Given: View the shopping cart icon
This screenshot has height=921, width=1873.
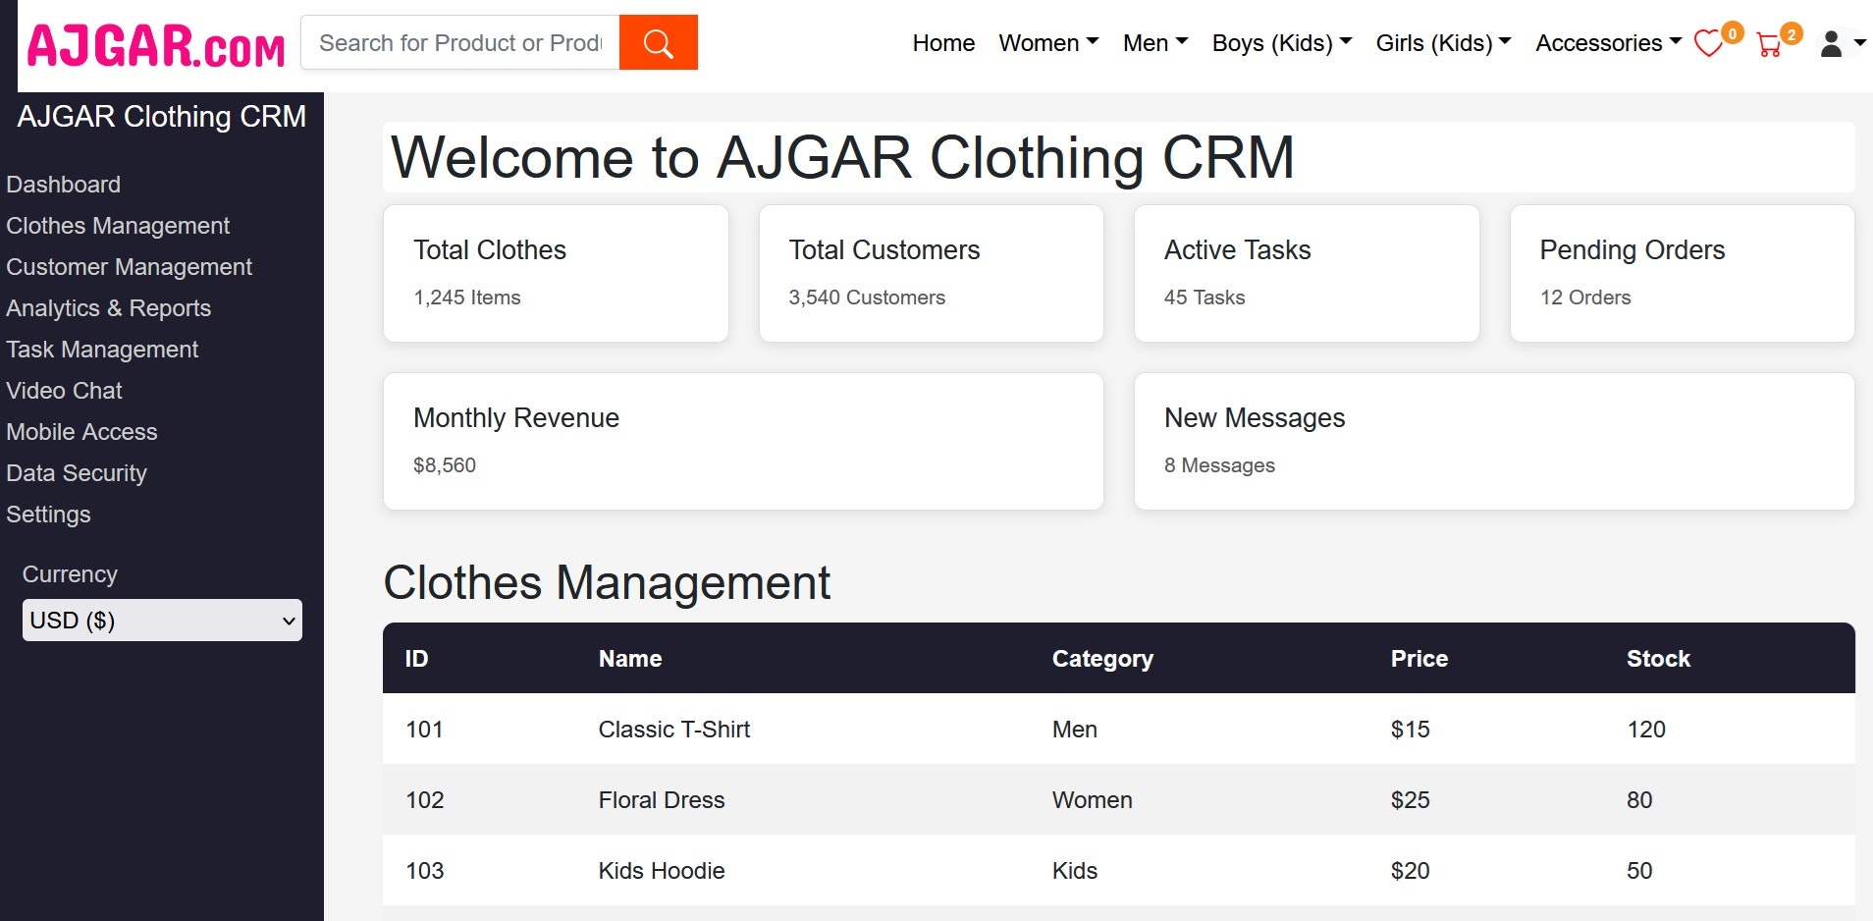Looking at the screenshot, I should pyautogui.click(x=1770, y=46).
